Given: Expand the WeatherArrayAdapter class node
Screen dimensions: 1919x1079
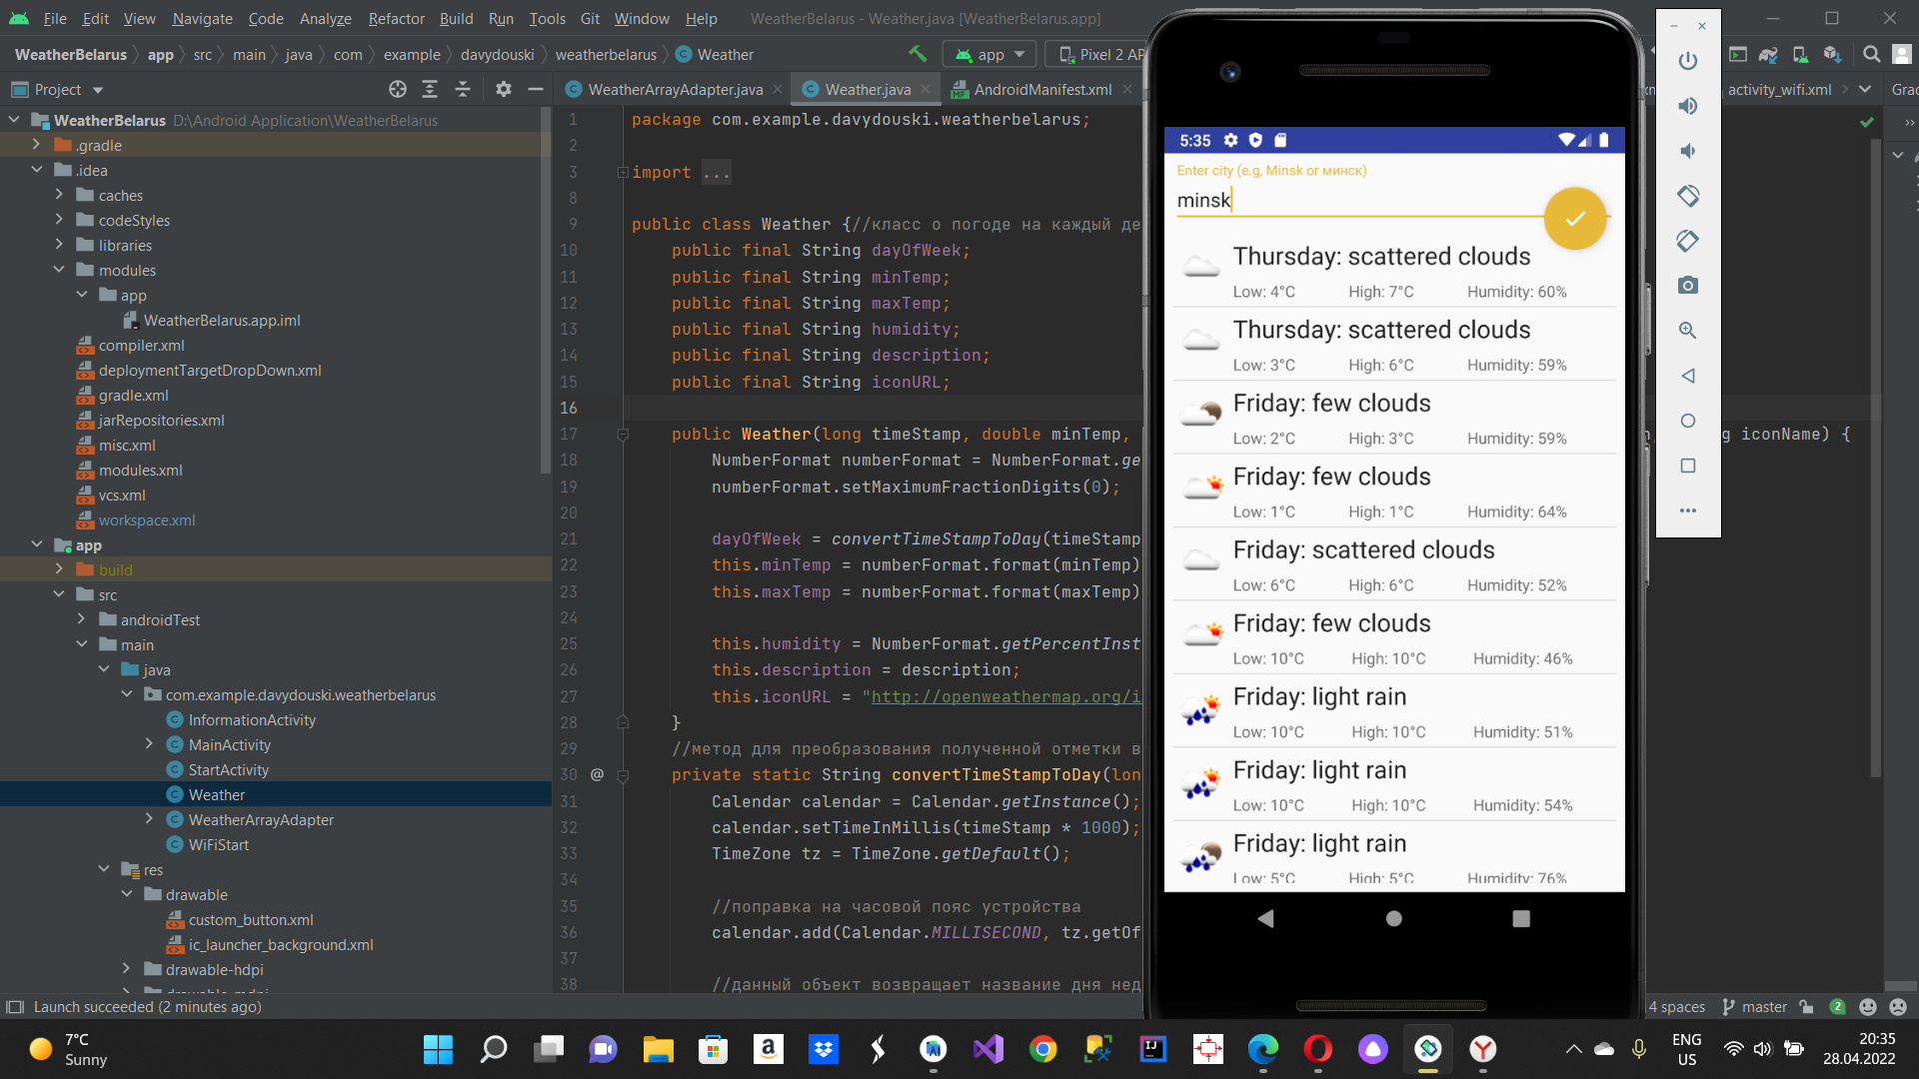Looking at the screenshot, I should (149, 819).
